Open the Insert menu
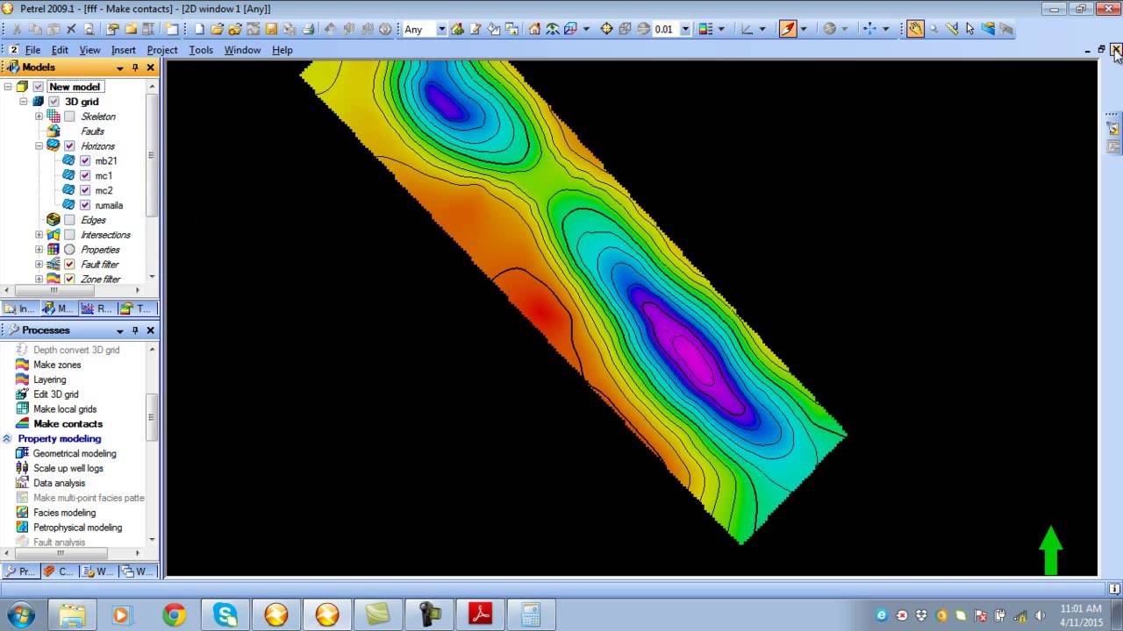This screenshot has height=631, width=1123. [124, 50]
